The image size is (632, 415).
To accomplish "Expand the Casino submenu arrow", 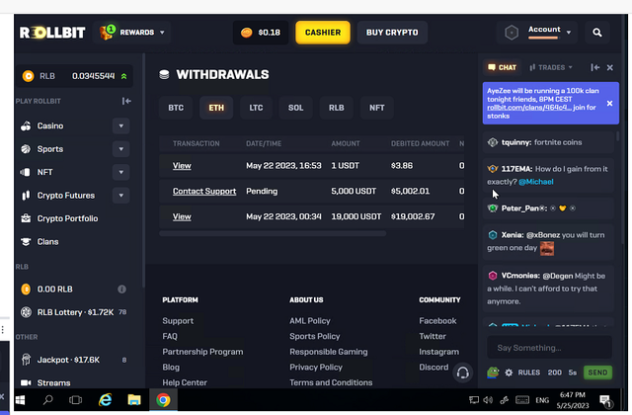I will coord(120,125).
